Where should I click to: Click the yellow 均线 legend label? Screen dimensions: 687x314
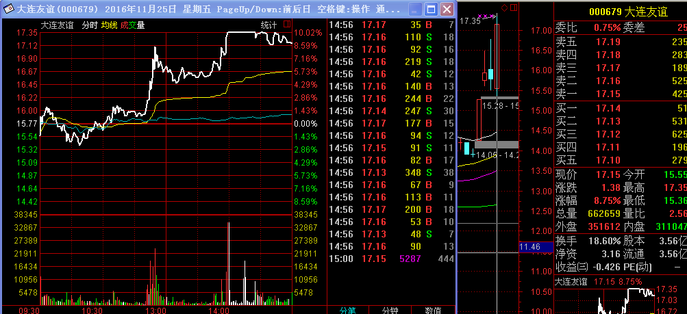[108, 25]
